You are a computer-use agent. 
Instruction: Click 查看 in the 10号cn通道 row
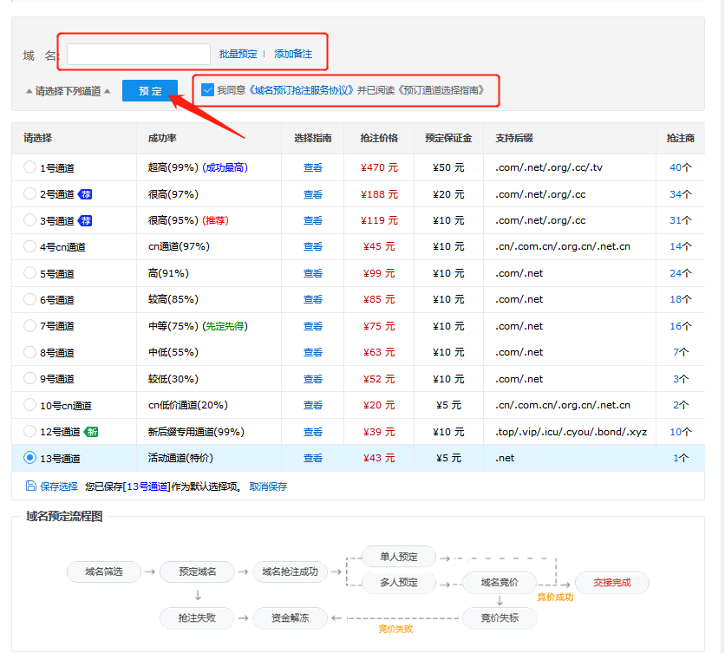pos(312,405)
